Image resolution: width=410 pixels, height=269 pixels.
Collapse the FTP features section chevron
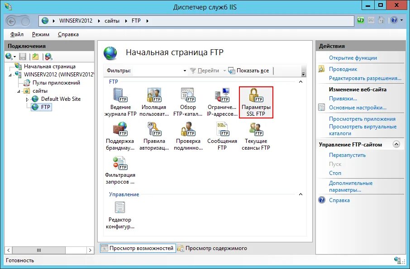click(x=300, y=82)
